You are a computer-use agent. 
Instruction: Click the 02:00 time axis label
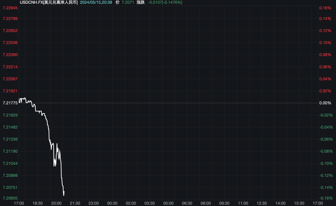pyautogui.click(x=131, y=203)
